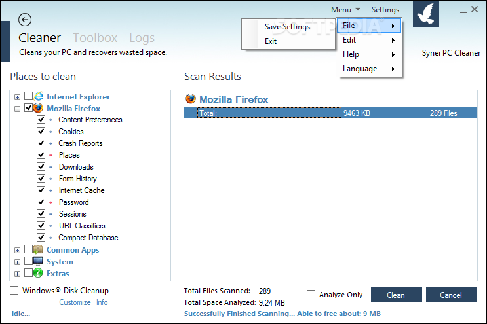This screenshot has width=487, height=324.
Task: Select the Extras tree label
Action: pyautogui.click(x=58, y=274)
